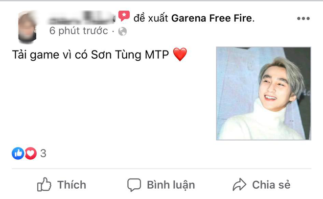Click the share arrow icon
Viewport: 323px width, 199px height.
[239, 184]
